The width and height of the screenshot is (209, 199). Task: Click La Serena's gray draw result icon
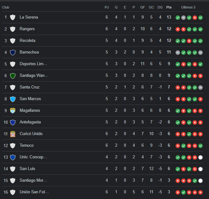click(183, 18)
